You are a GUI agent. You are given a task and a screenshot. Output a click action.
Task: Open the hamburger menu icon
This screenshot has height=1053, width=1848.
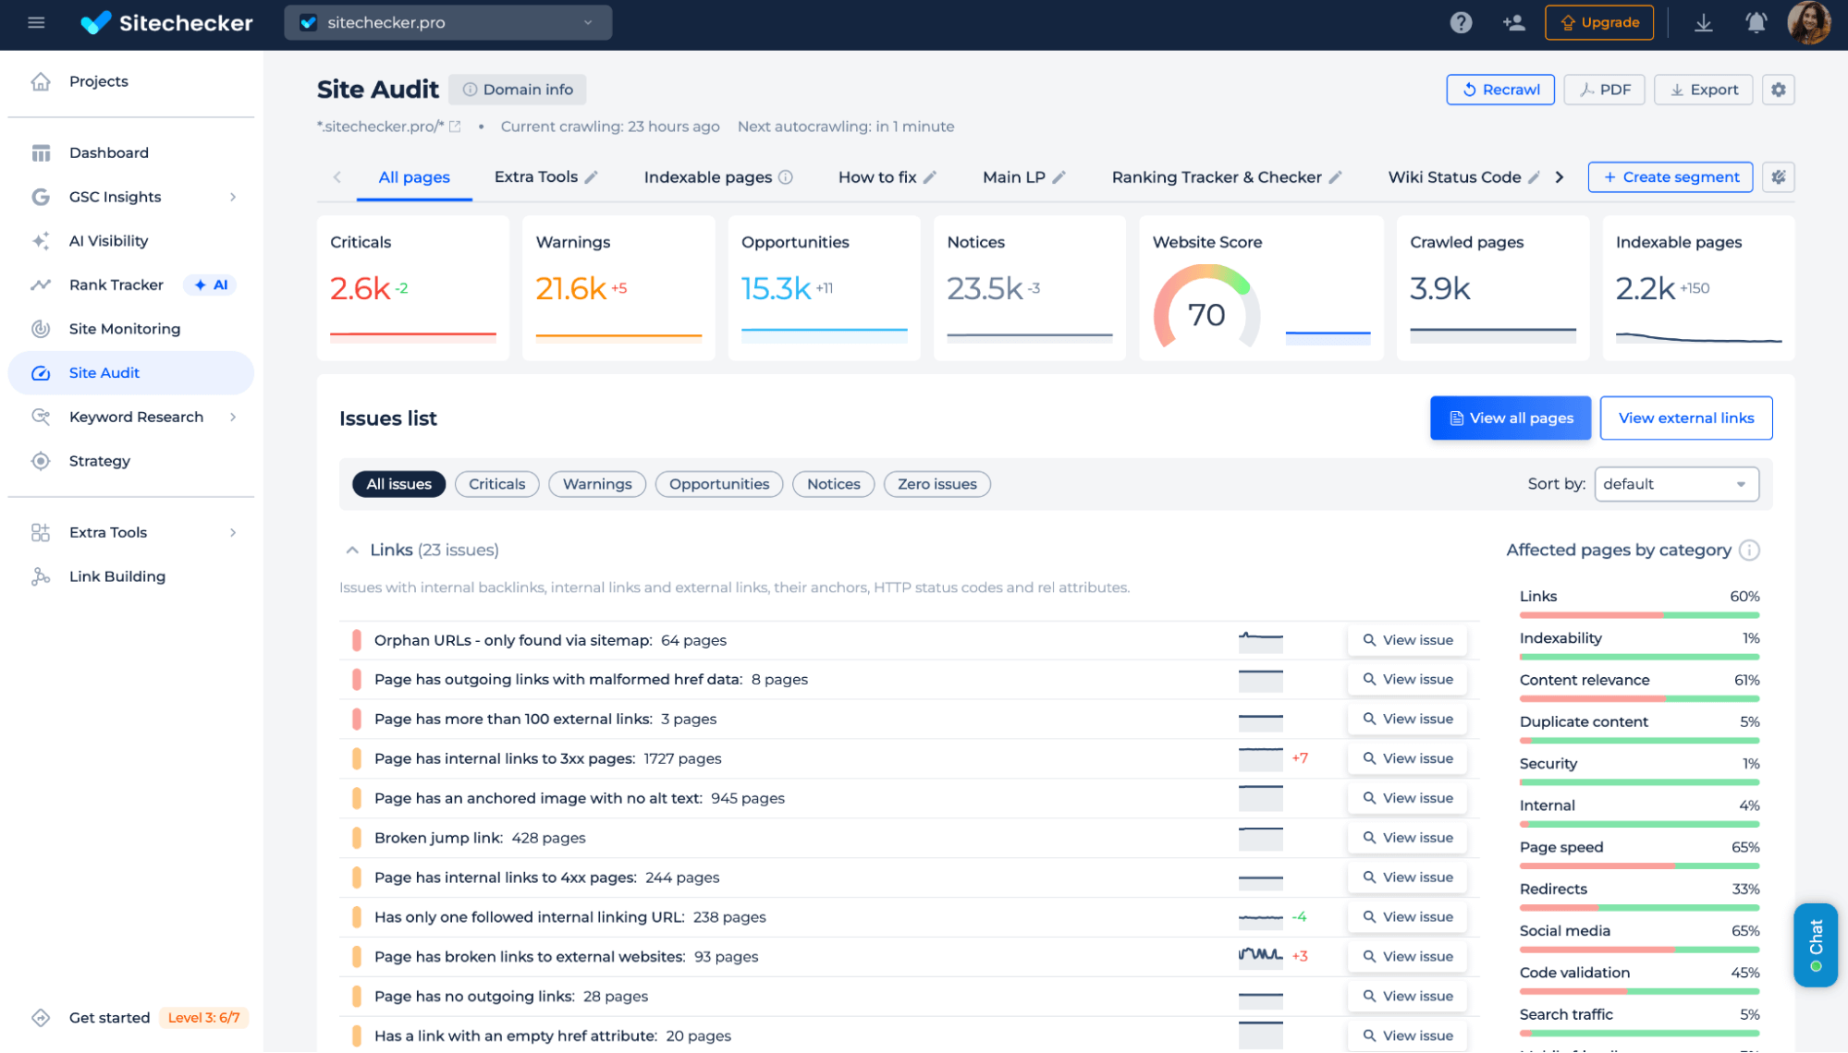pyautogui.click(x=36, y=23)
